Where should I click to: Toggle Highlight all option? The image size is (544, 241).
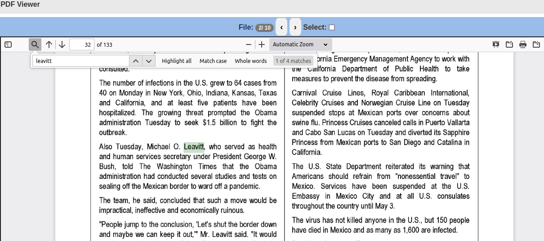(x=177, y=61)
